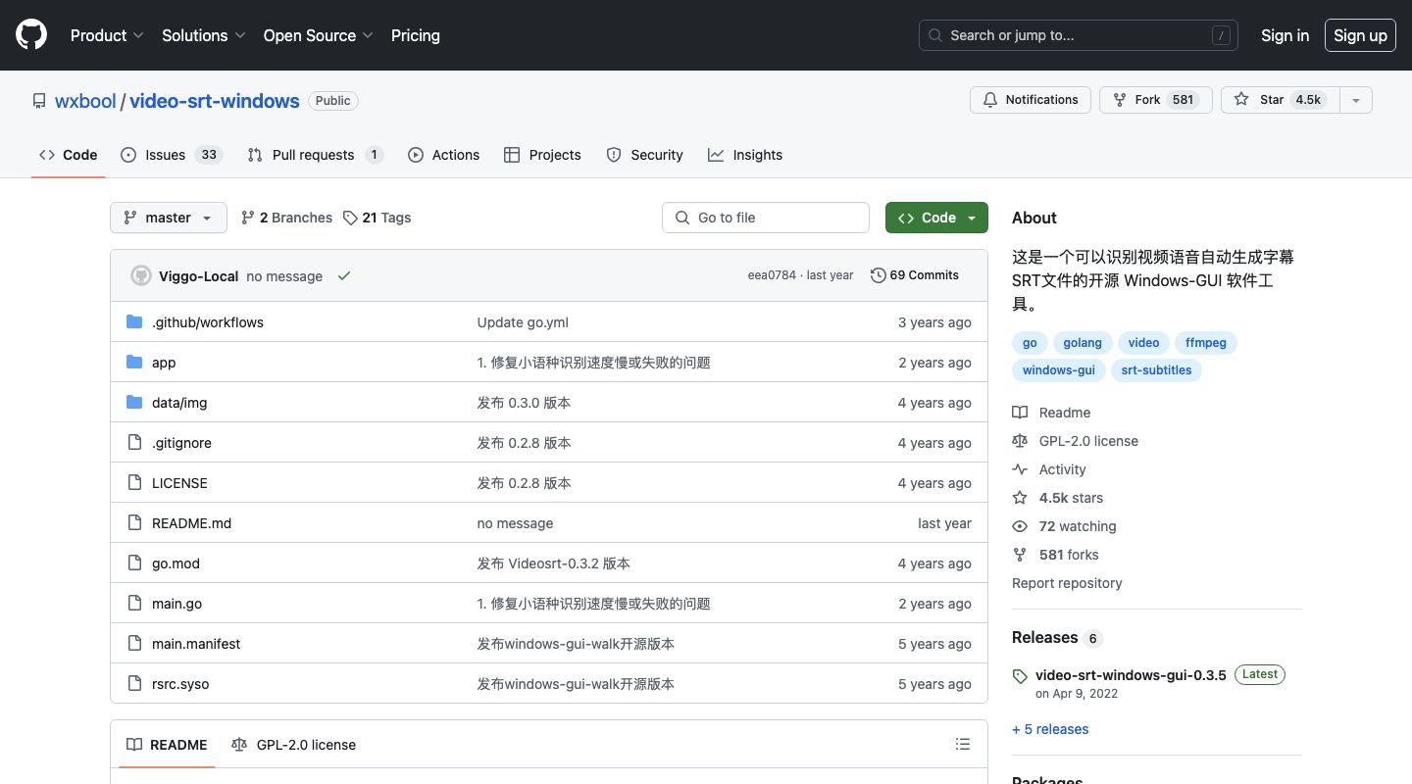Select the README.md file icon
Image resolution: width=1412 pixels, height=784 pixels.
pyautogui.click(x=134, y=523)
